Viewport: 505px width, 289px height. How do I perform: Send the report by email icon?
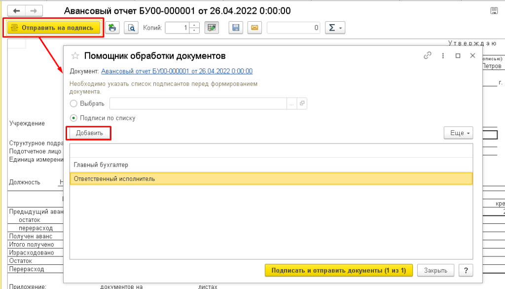tap(254, 28)
